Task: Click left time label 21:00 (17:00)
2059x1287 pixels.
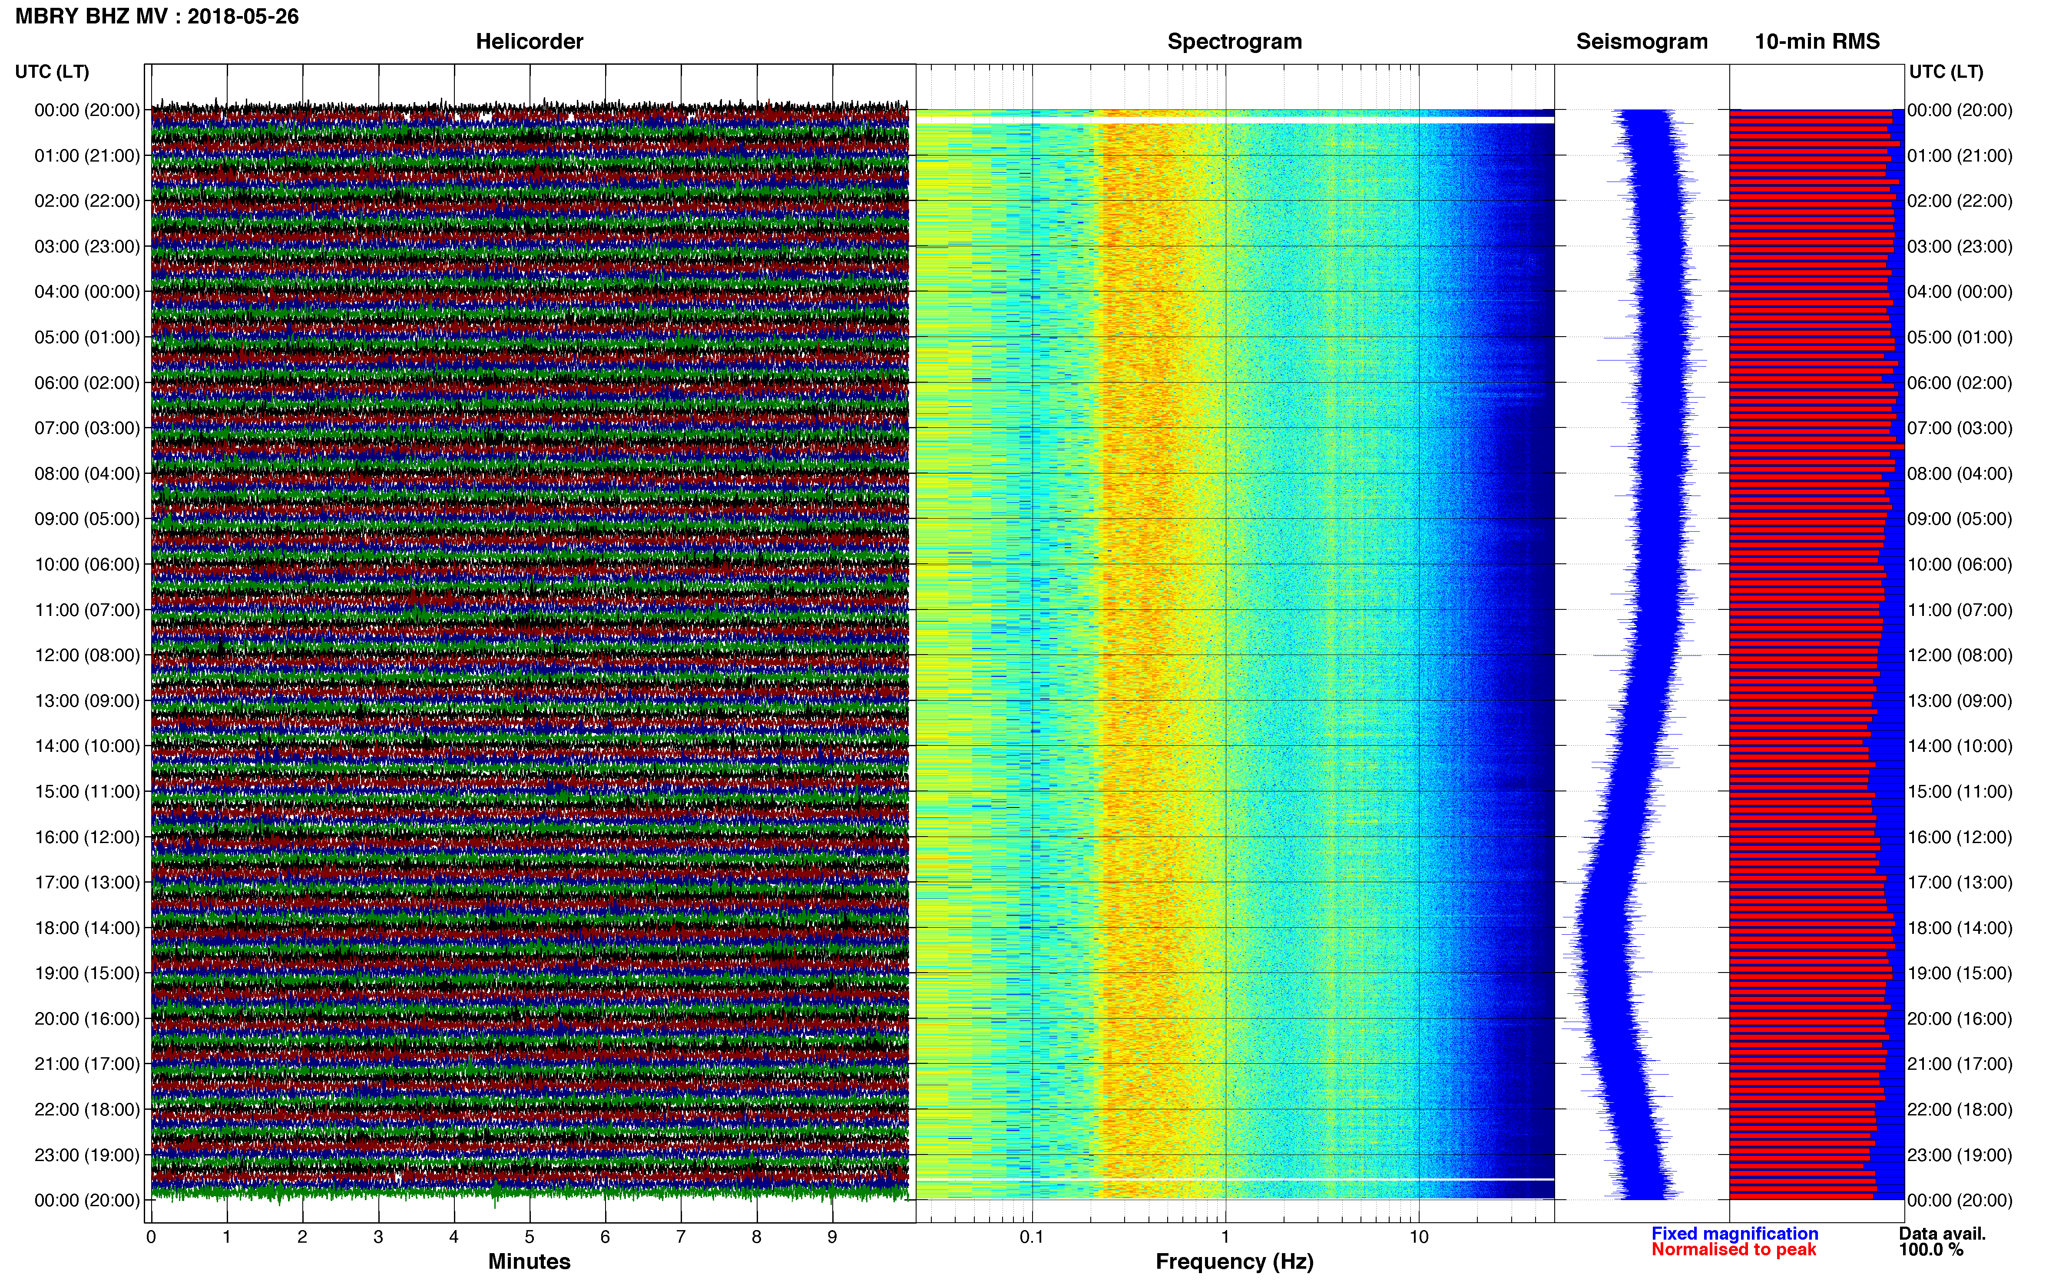Action: click(87, 1064)
